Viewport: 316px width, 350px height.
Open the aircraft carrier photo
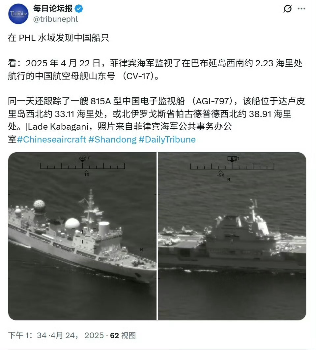[x=232, y=236]
